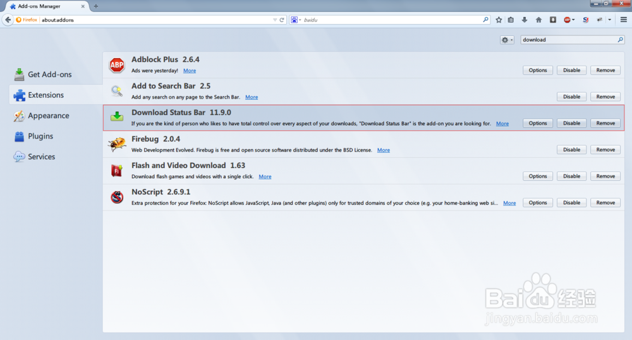Click the Flash and Video Download icon
632x340 pixels.
tap(117, 171)
